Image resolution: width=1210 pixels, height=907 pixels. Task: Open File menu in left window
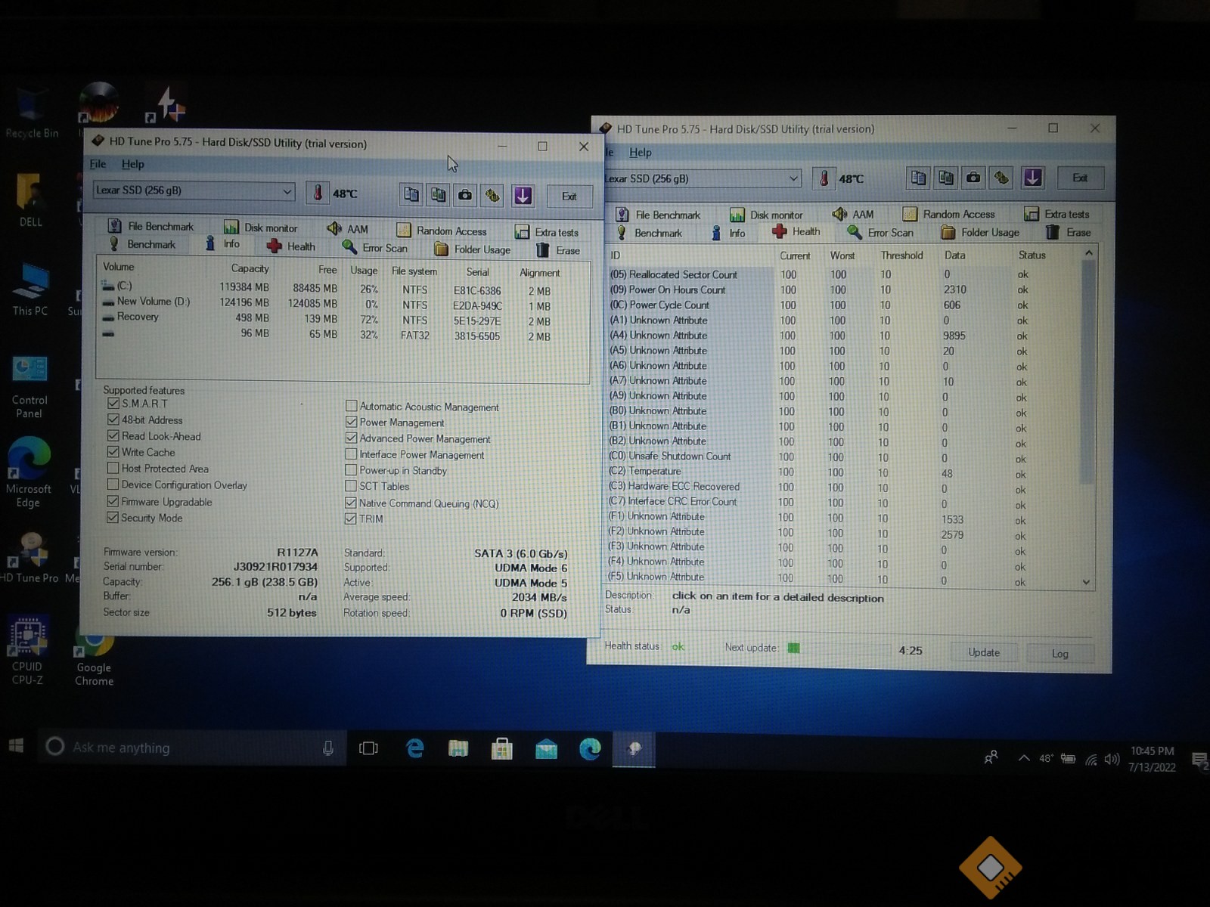(98, 164)
